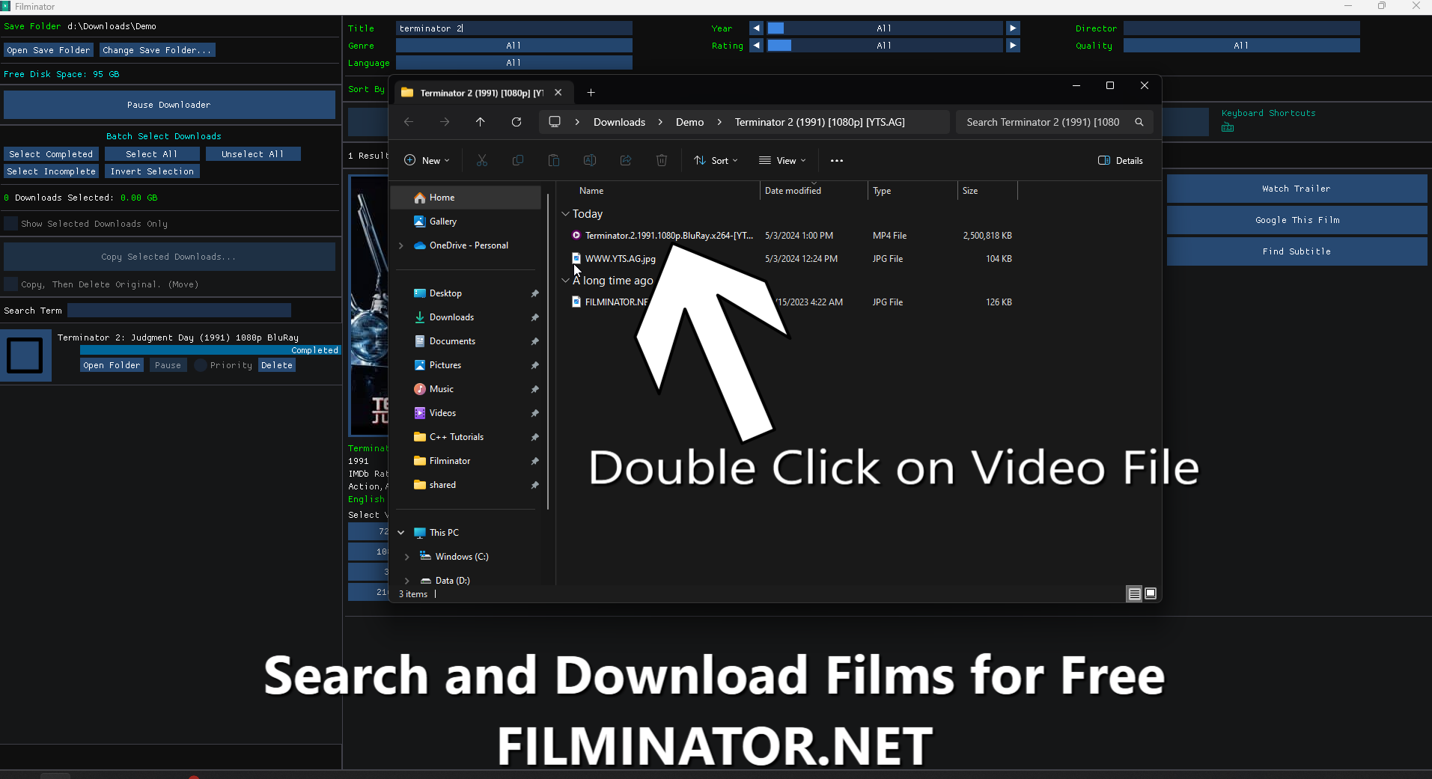The width and height of the screenshot is (1432, 779).
Task: Open Downloads in the quick access list
Action: pos(451,317)
